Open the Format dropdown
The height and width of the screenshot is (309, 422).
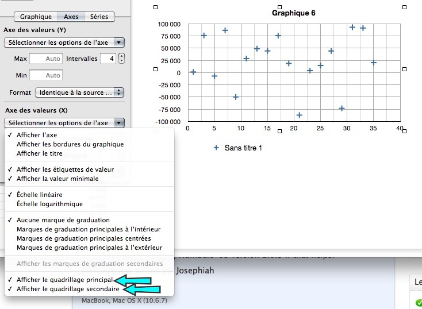pos(80,92)
